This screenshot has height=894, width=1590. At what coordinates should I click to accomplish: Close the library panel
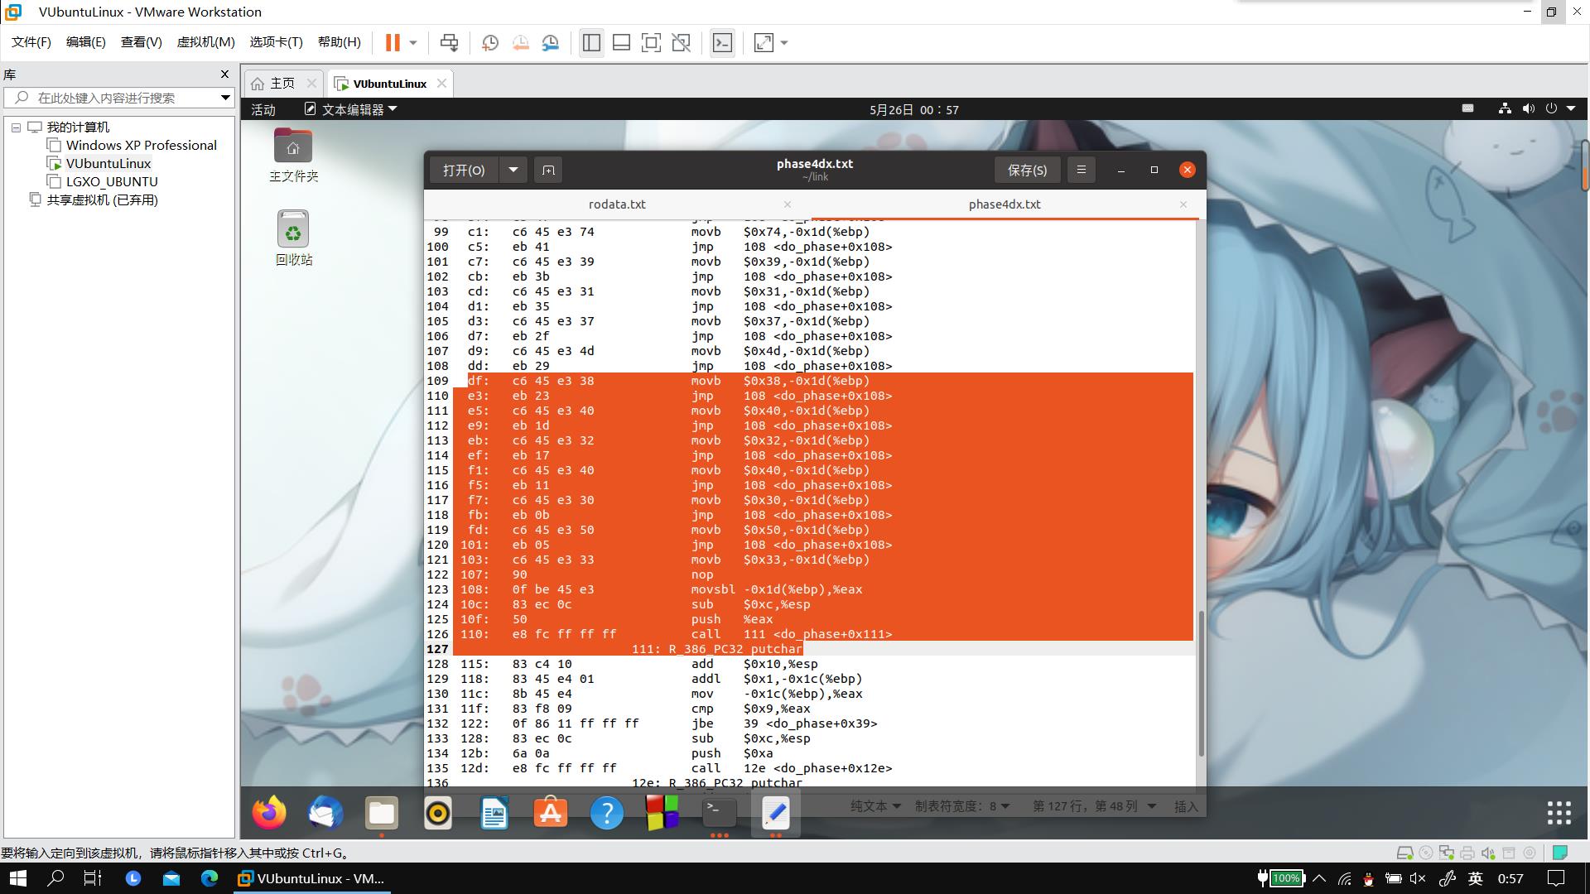point(224,74)
